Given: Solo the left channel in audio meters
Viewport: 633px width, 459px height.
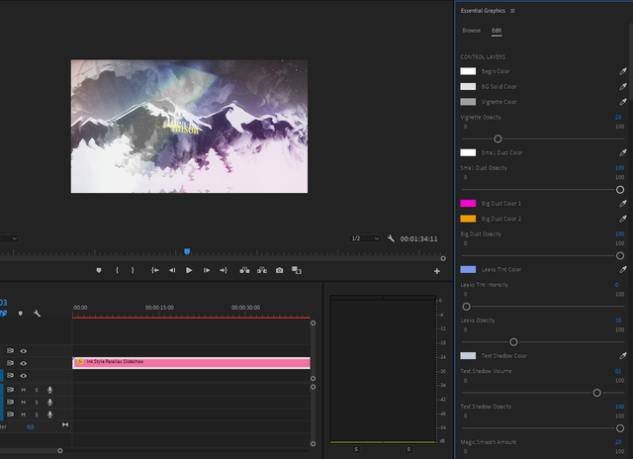Looking at the screenshot, I should (x=356, y=449).
